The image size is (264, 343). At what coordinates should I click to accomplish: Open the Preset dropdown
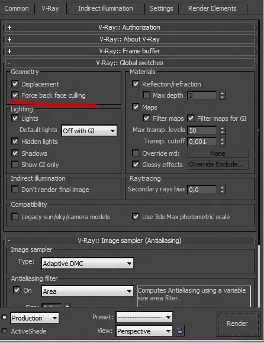(x=144, y=317)
